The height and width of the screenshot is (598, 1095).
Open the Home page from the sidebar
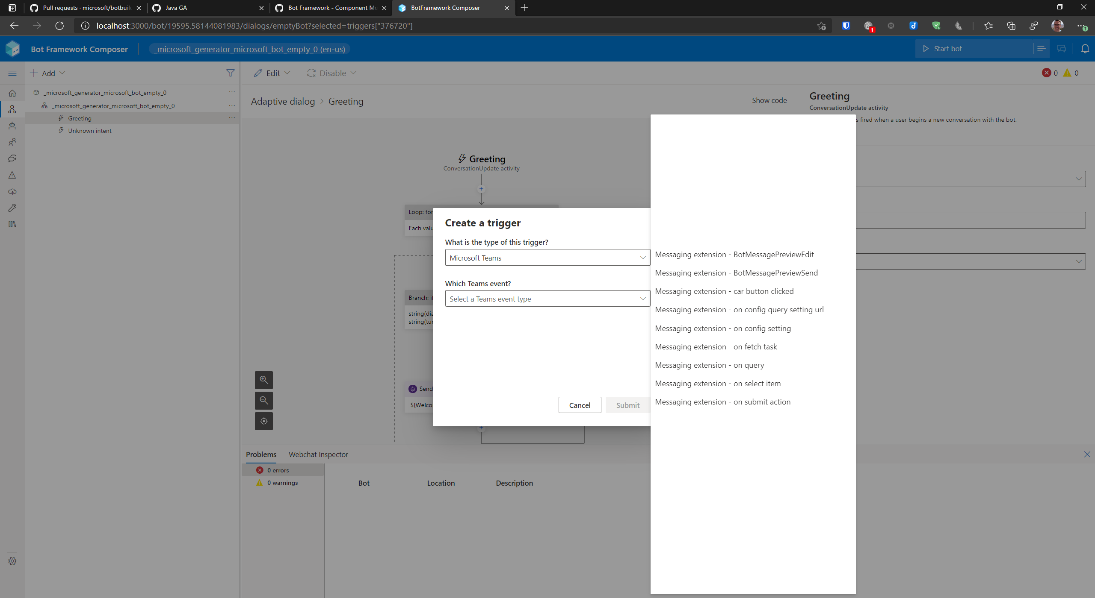click(x=12, y=93)
